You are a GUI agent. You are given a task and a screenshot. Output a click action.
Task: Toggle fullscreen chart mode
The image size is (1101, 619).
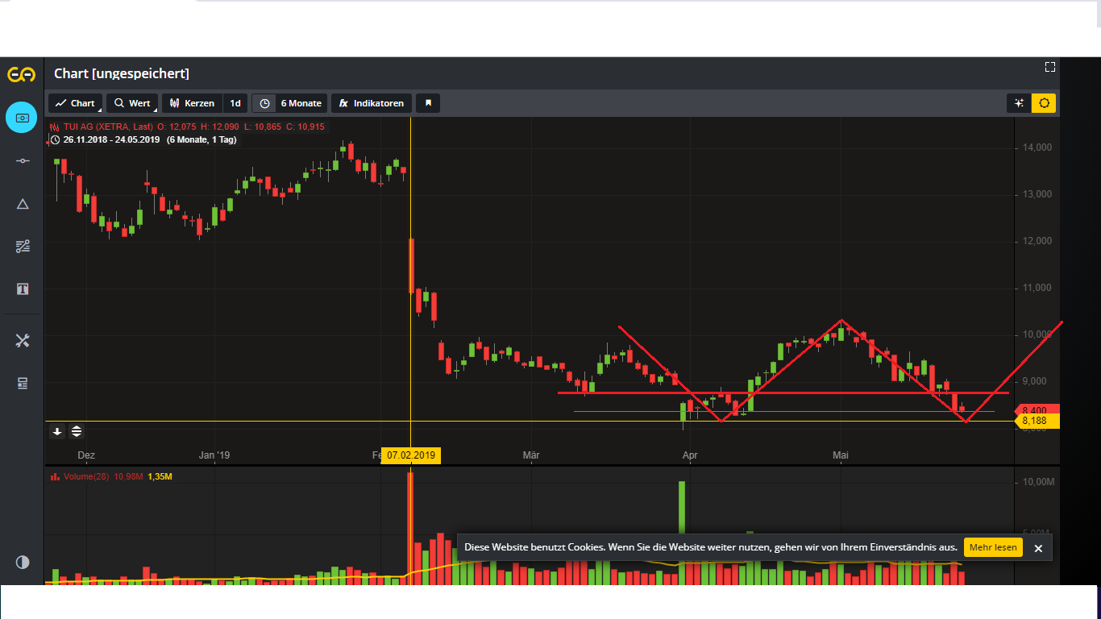click(1049, 67)
